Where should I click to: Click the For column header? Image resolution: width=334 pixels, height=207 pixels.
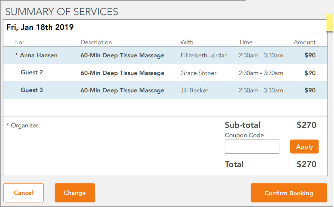[x=20, y=42]
